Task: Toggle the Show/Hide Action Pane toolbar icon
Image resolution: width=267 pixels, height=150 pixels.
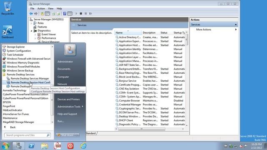Action: click(70, 14)
